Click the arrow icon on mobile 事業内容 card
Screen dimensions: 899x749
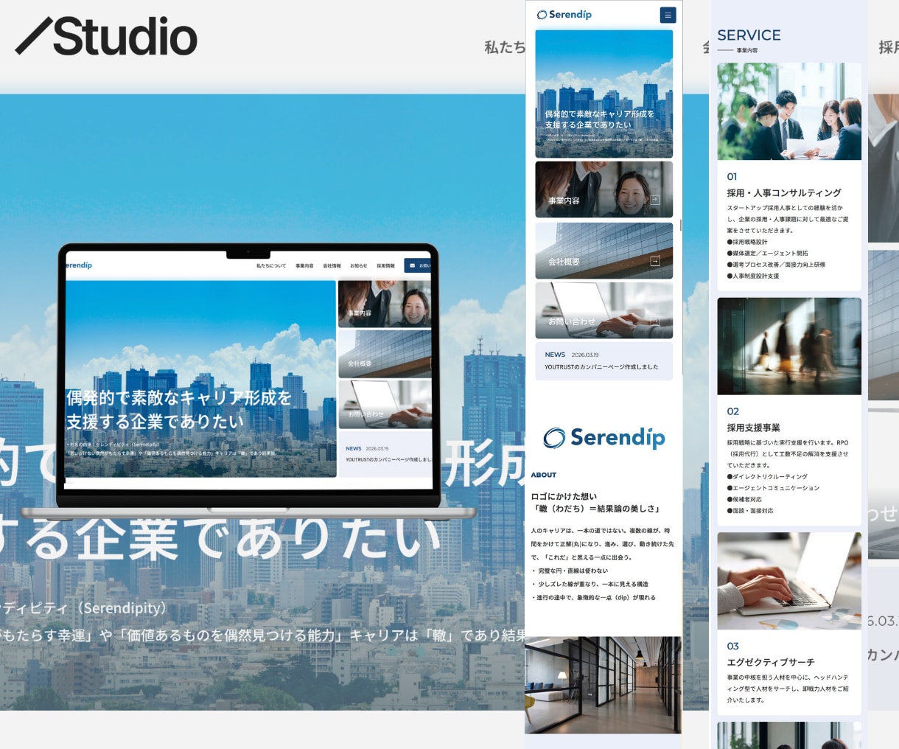655,200
